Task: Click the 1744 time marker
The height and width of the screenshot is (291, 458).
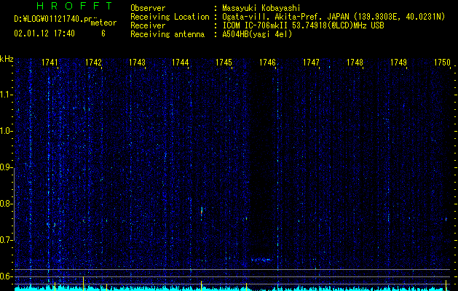Action: point(181,62)
